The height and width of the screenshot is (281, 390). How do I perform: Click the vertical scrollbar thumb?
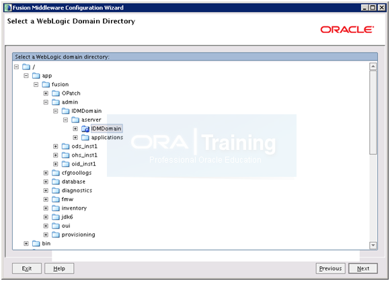click(x=373, y=113)
